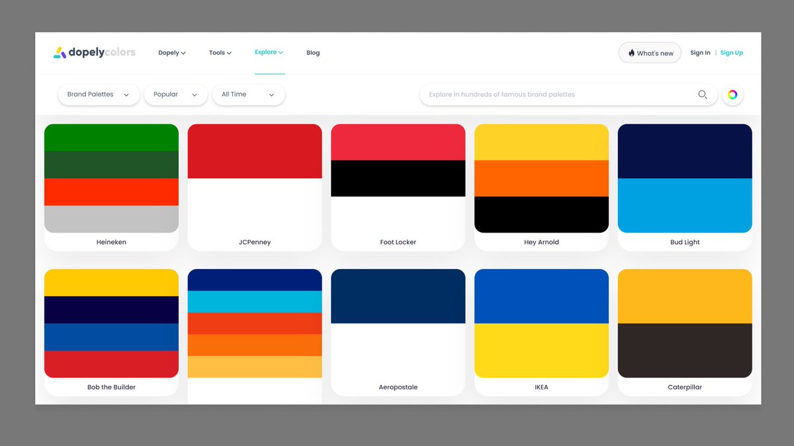This screenshot has width=794, height=446.
Task: Open the Aeropostale palette name
Action: [x=398, y=387]
